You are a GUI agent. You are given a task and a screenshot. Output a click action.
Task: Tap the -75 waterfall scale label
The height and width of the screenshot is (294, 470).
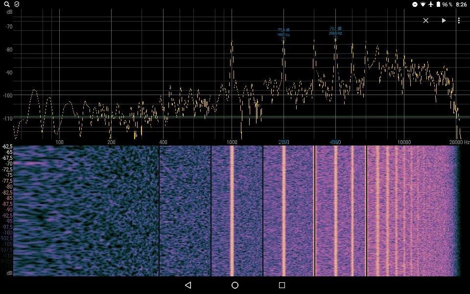[x=9, y=175]
